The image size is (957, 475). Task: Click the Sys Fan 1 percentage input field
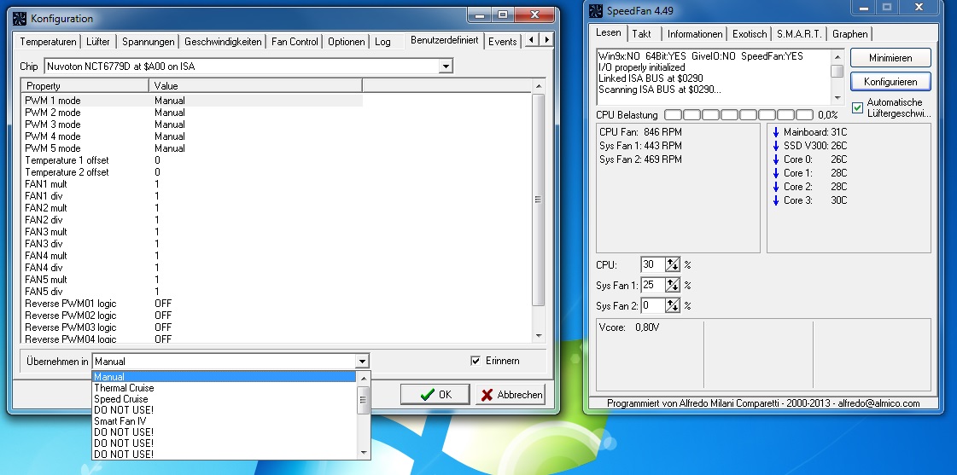click(x=652, y=285)
